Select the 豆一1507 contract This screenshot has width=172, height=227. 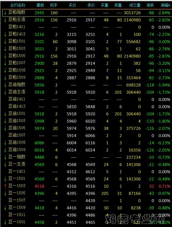pyautogui.click(x=17, y=200)
